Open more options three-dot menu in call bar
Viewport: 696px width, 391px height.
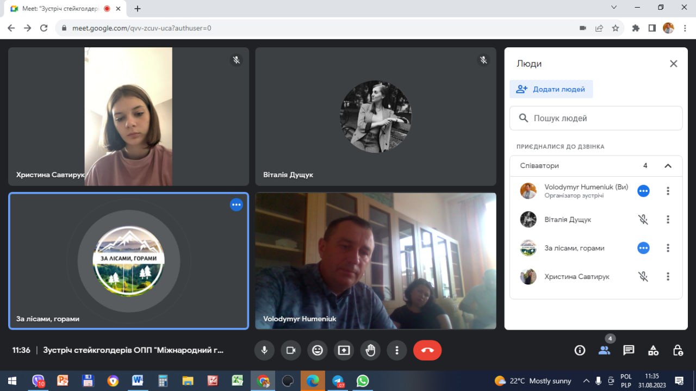click(x=397, y=350)
